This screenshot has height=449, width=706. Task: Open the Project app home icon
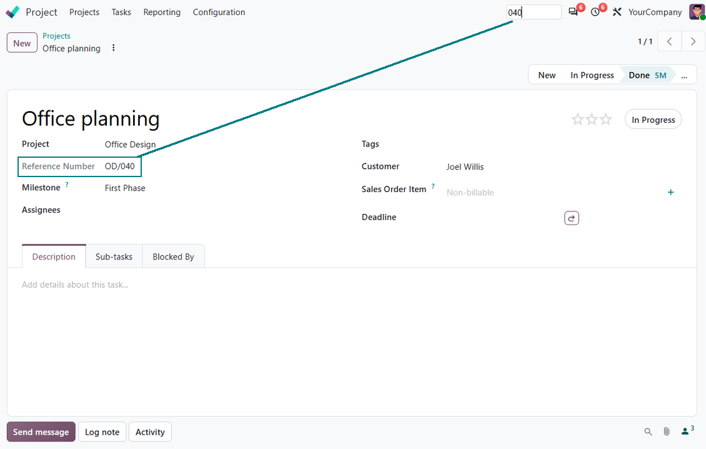click(12, 12)
